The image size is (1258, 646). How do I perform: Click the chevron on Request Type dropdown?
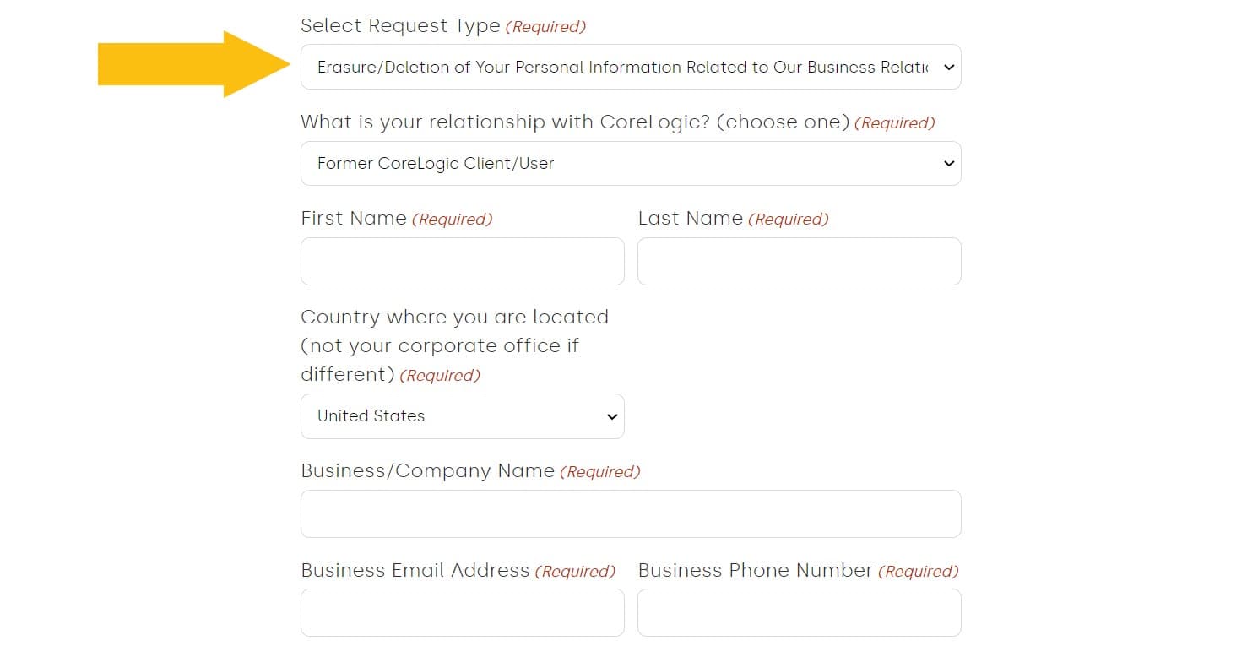tap(948, 68)
